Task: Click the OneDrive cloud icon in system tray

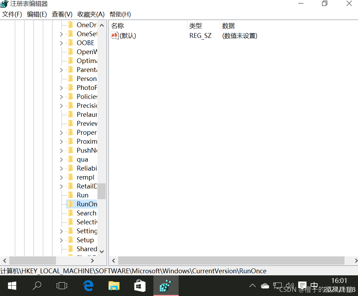Action: click(265, 286)
